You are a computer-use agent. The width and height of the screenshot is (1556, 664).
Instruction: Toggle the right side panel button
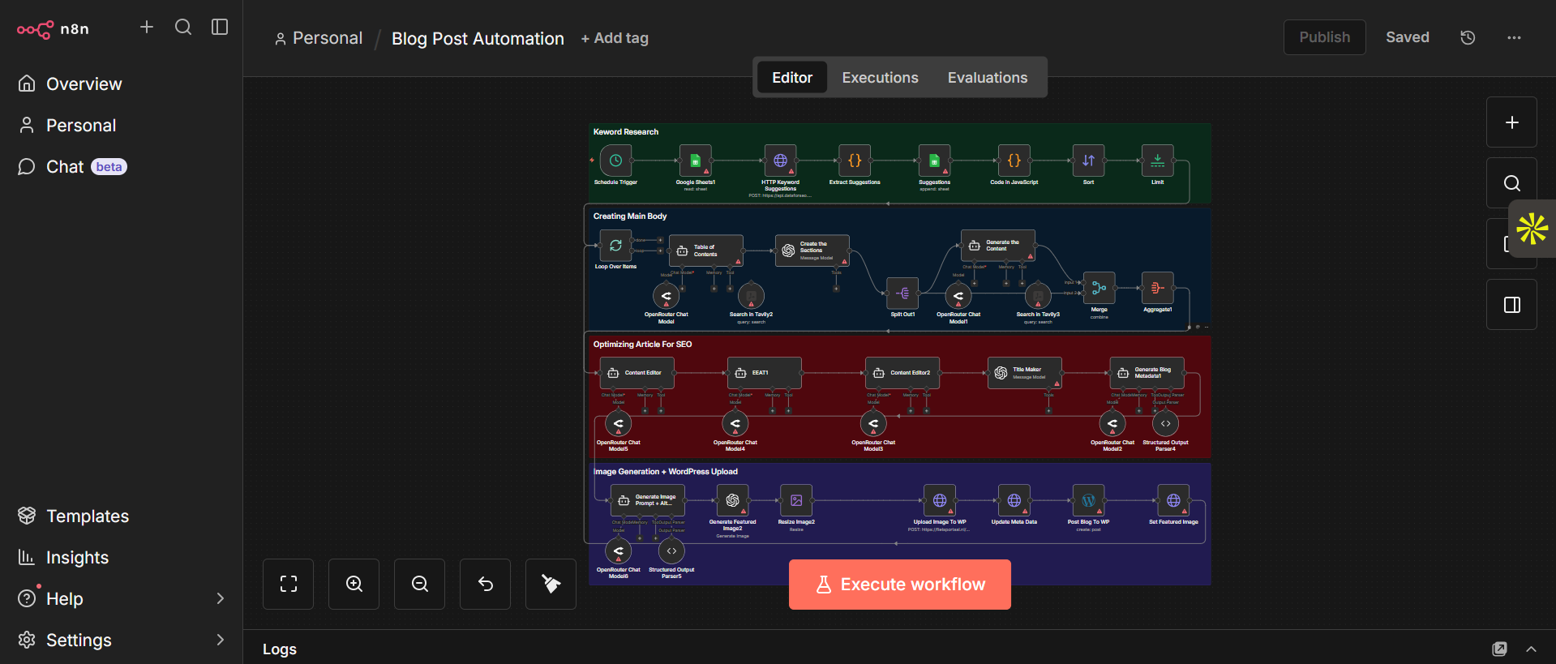coord(1511,305)
